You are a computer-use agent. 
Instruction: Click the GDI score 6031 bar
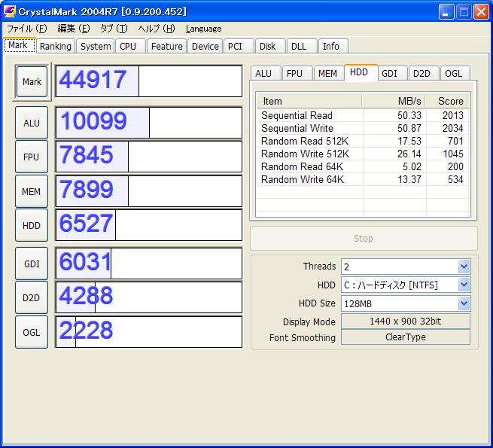[x=149, y=264]
